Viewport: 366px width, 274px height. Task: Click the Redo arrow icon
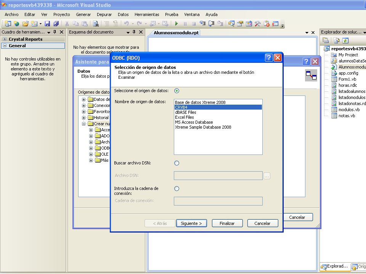point(140,24)
